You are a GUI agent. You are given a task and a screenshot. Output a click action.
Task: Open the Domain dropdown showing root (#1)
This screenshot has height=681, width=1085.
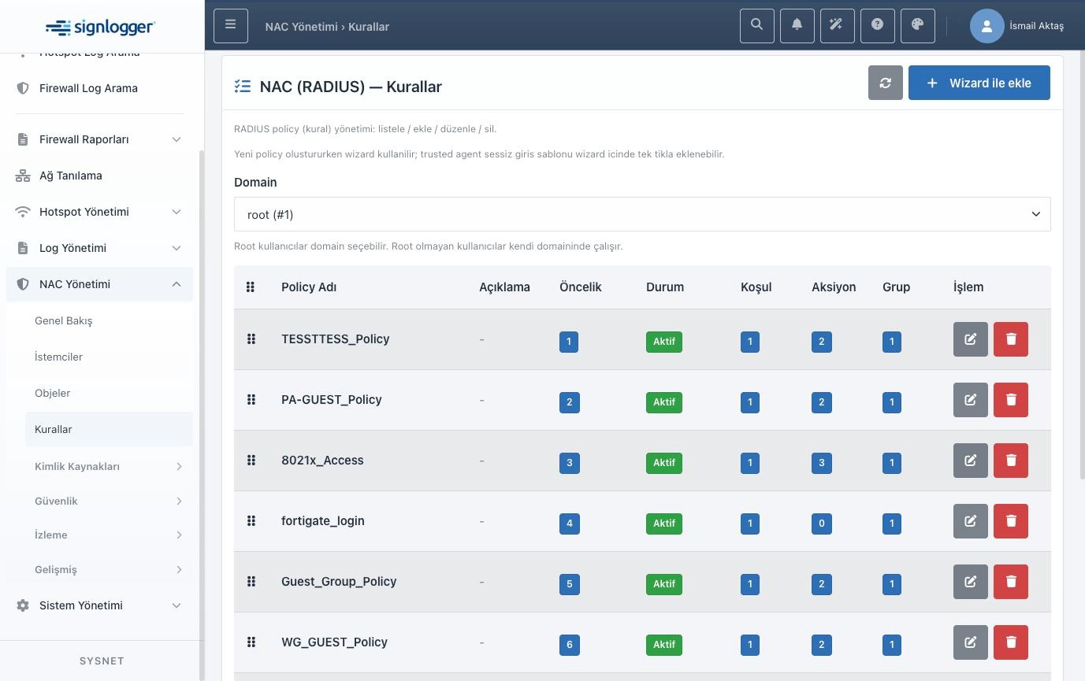(642, 214)
